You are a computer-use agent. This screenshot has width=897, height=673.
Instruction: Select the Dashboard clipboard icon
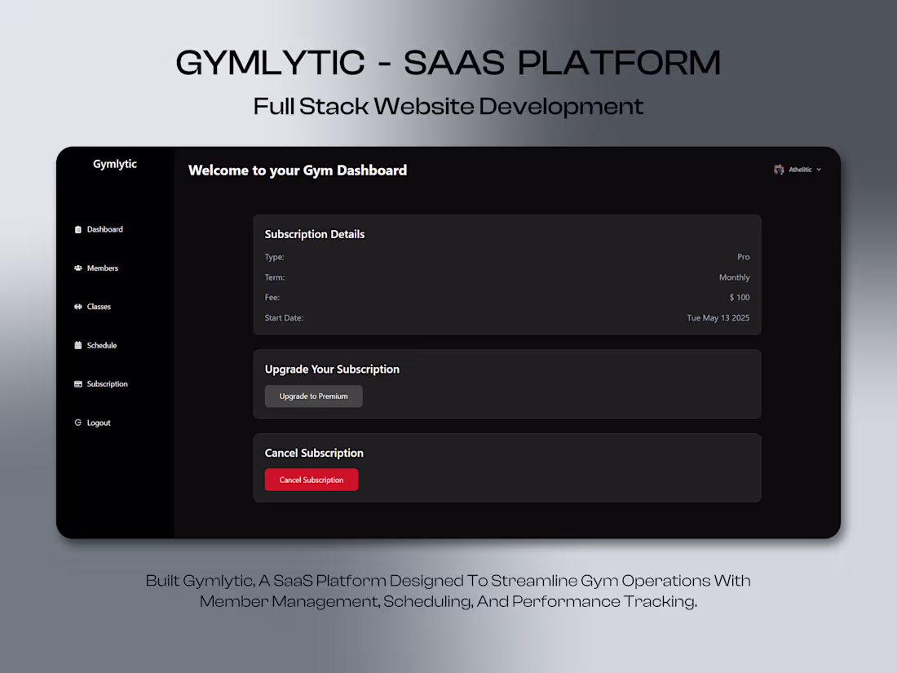pyautogui.click(x=77, y=229)
